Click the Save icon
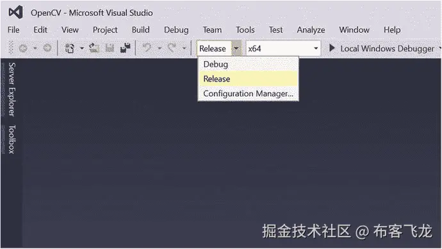 point(110,48)
